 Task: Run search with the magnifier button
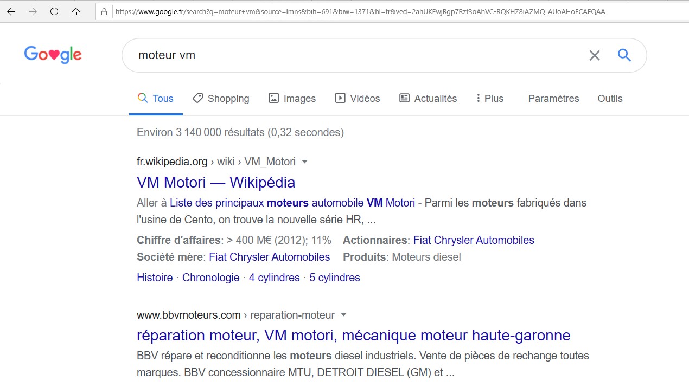[624, 55]
